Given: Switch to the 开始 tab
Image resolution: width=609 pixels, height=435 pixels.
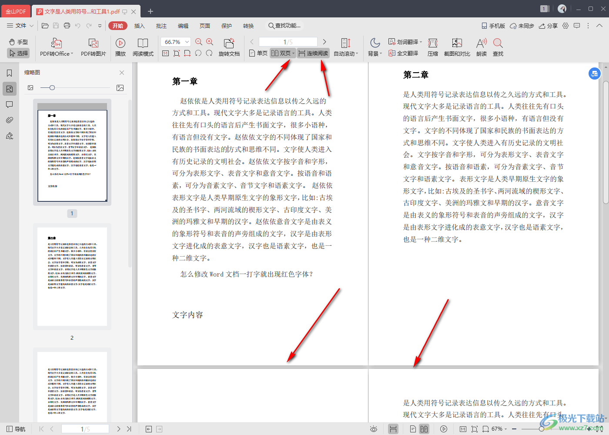Looking at the screenshot, I should pyautogui.click(x=118, y=26).
